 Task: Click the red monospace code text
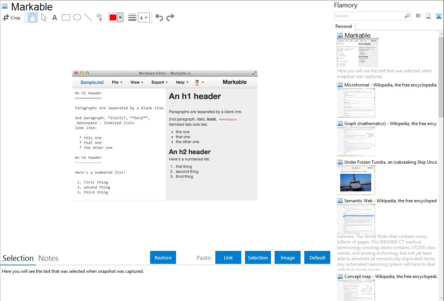click(x=228, y=120)
